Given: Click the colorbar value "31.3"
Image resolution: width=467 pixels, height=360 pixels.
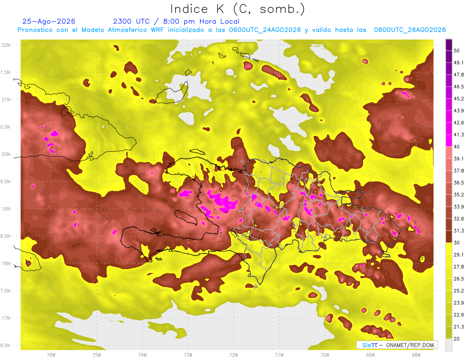Looking at the screenshot, I should (459, 231).
